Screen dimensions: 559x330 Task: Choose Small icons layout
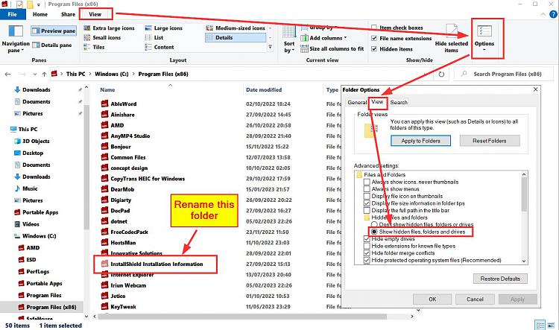coord(102,38)
